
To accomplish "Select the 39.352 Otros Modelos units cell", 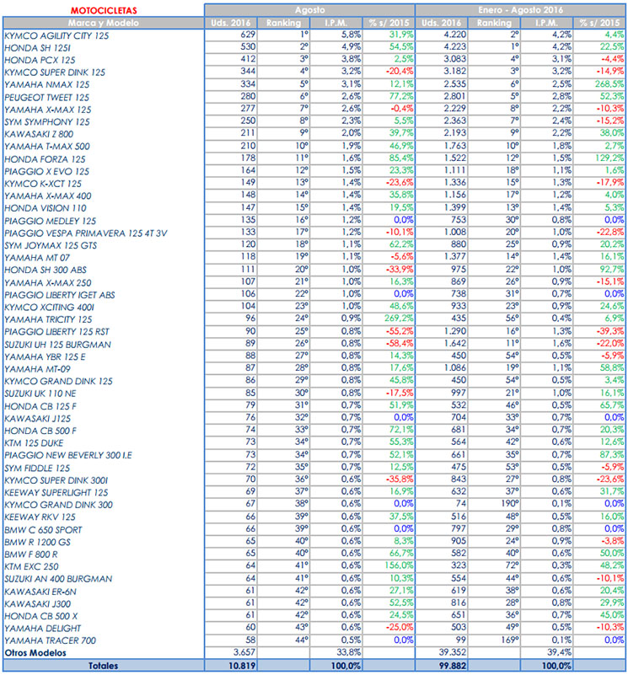I will [453, 652].
